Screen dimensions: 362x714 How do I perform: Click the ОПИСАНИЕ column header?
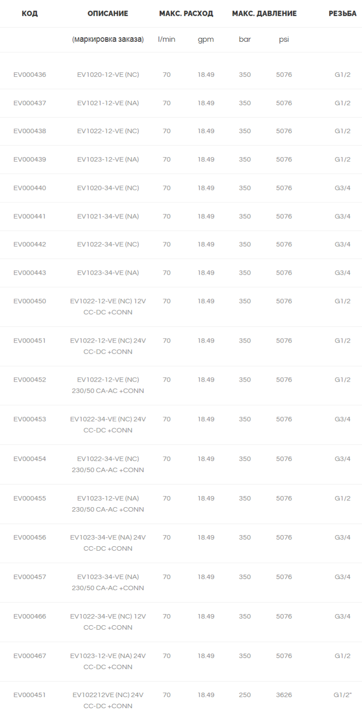coord(108,14)
